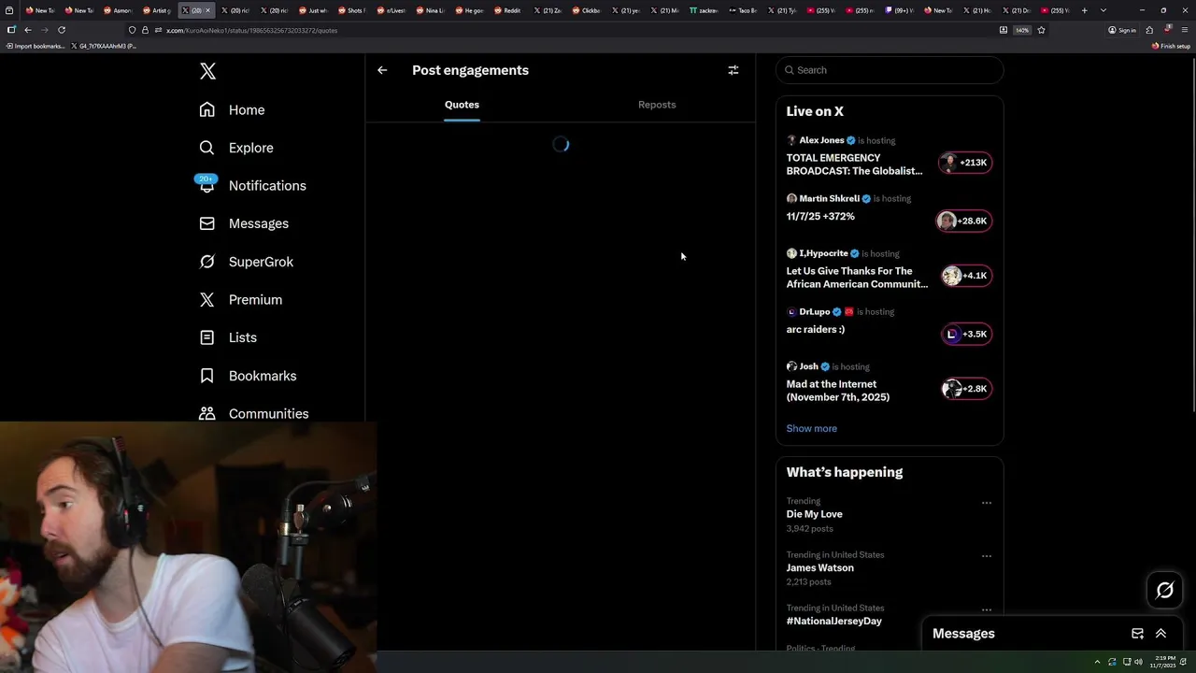Open Premium in the sidebar
Viewport: 1196px width, 673px height.
click(x=241, y=299)
